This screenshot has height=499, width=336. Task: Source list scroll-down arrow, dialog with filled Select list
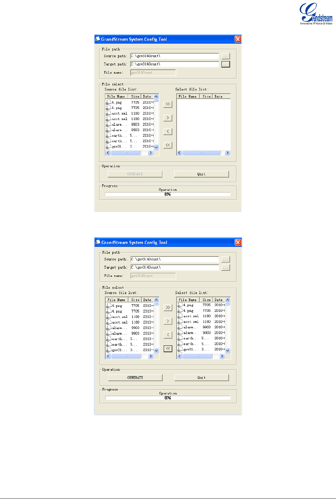pyautogui.click(x=157, y=351)
